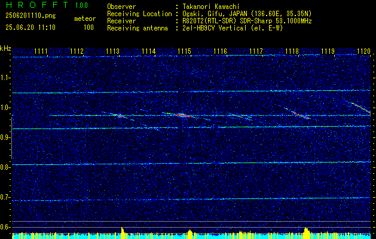Click the 0.6 kHz axis label
The width and height of the screenshot is (376, 239).
click(5, 227)
